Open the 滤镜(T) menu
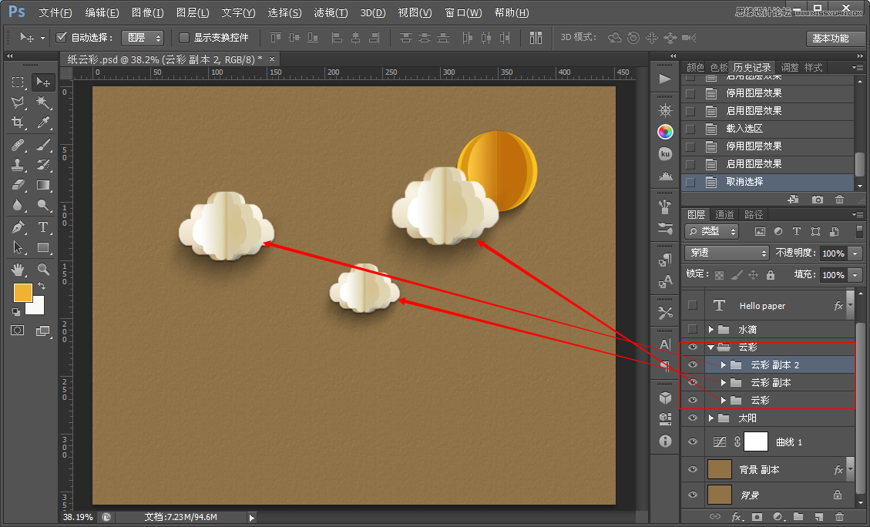 click(x=331, y=12)
